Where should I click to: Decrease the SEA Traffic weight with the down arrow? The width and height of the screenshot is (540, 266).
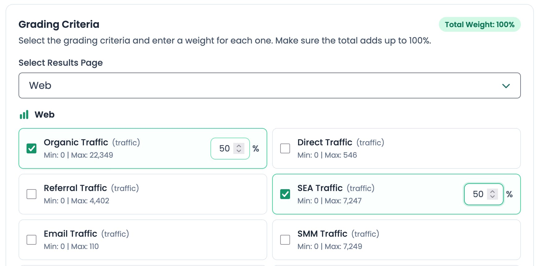pyautogui.click(x=492, y=197)
